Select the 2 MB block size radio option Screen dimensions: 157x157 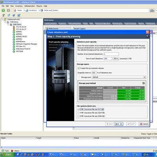coord(78,110)
